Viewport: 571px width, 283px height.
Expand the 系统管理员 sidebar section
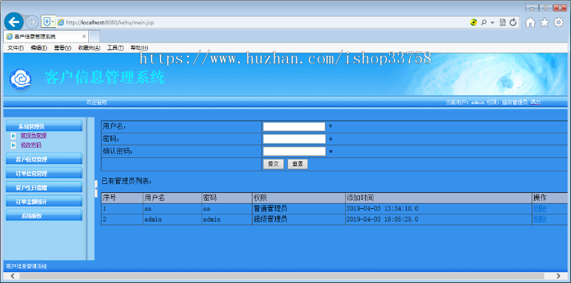44,126
